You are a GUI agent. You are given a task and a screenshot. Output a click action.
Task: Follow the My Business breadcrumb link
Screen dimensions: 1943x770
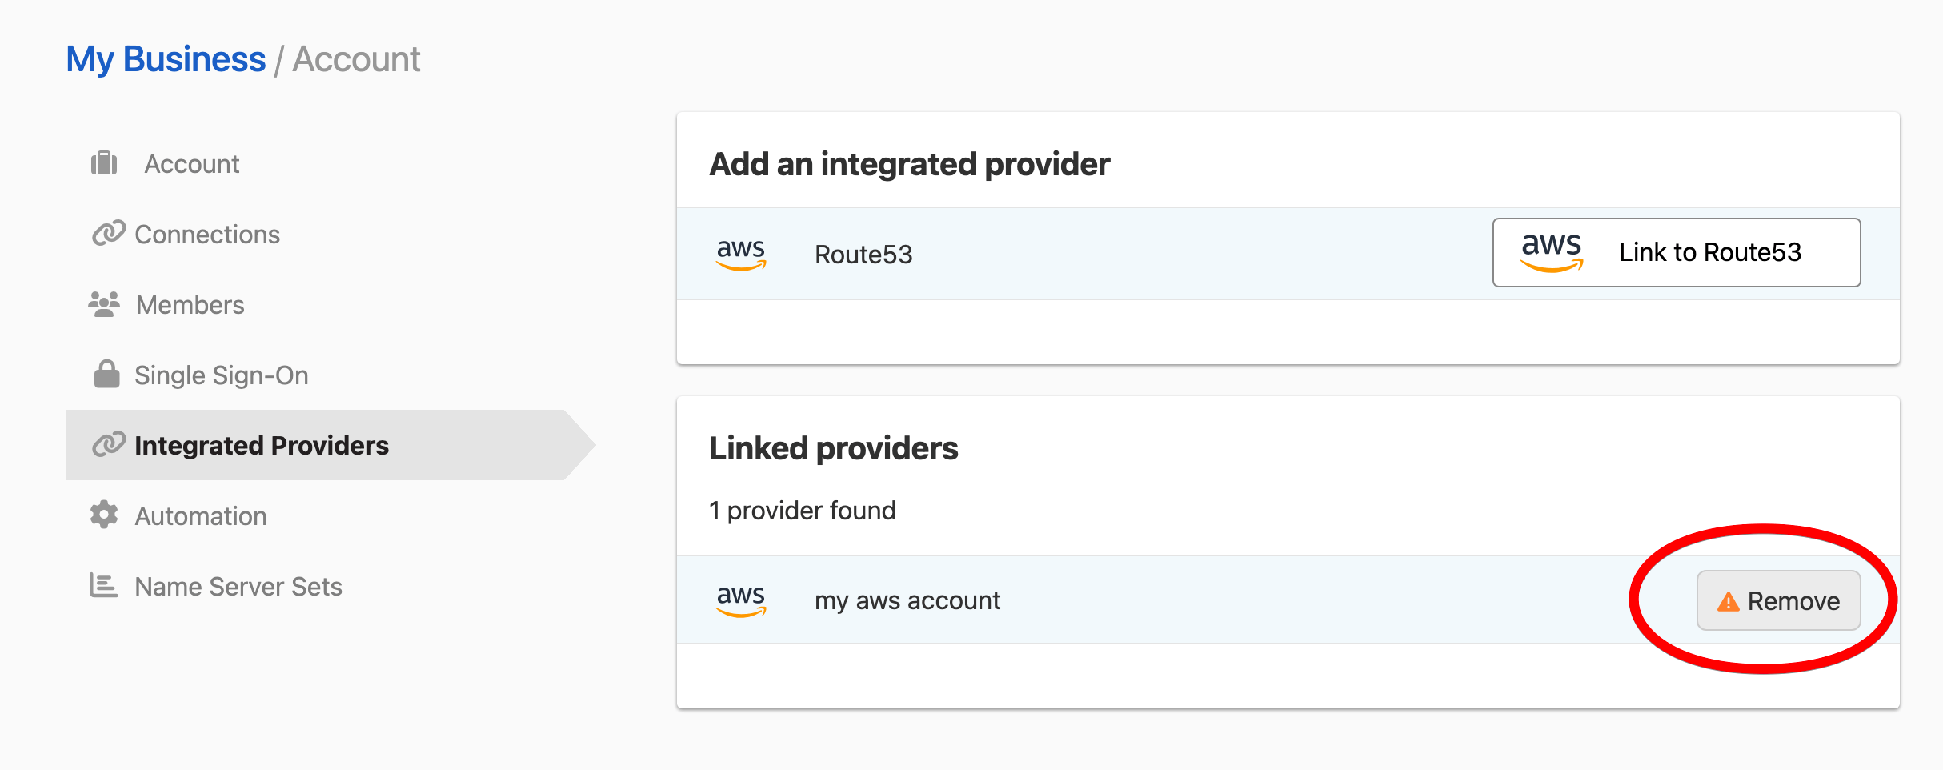coord(166,59)
